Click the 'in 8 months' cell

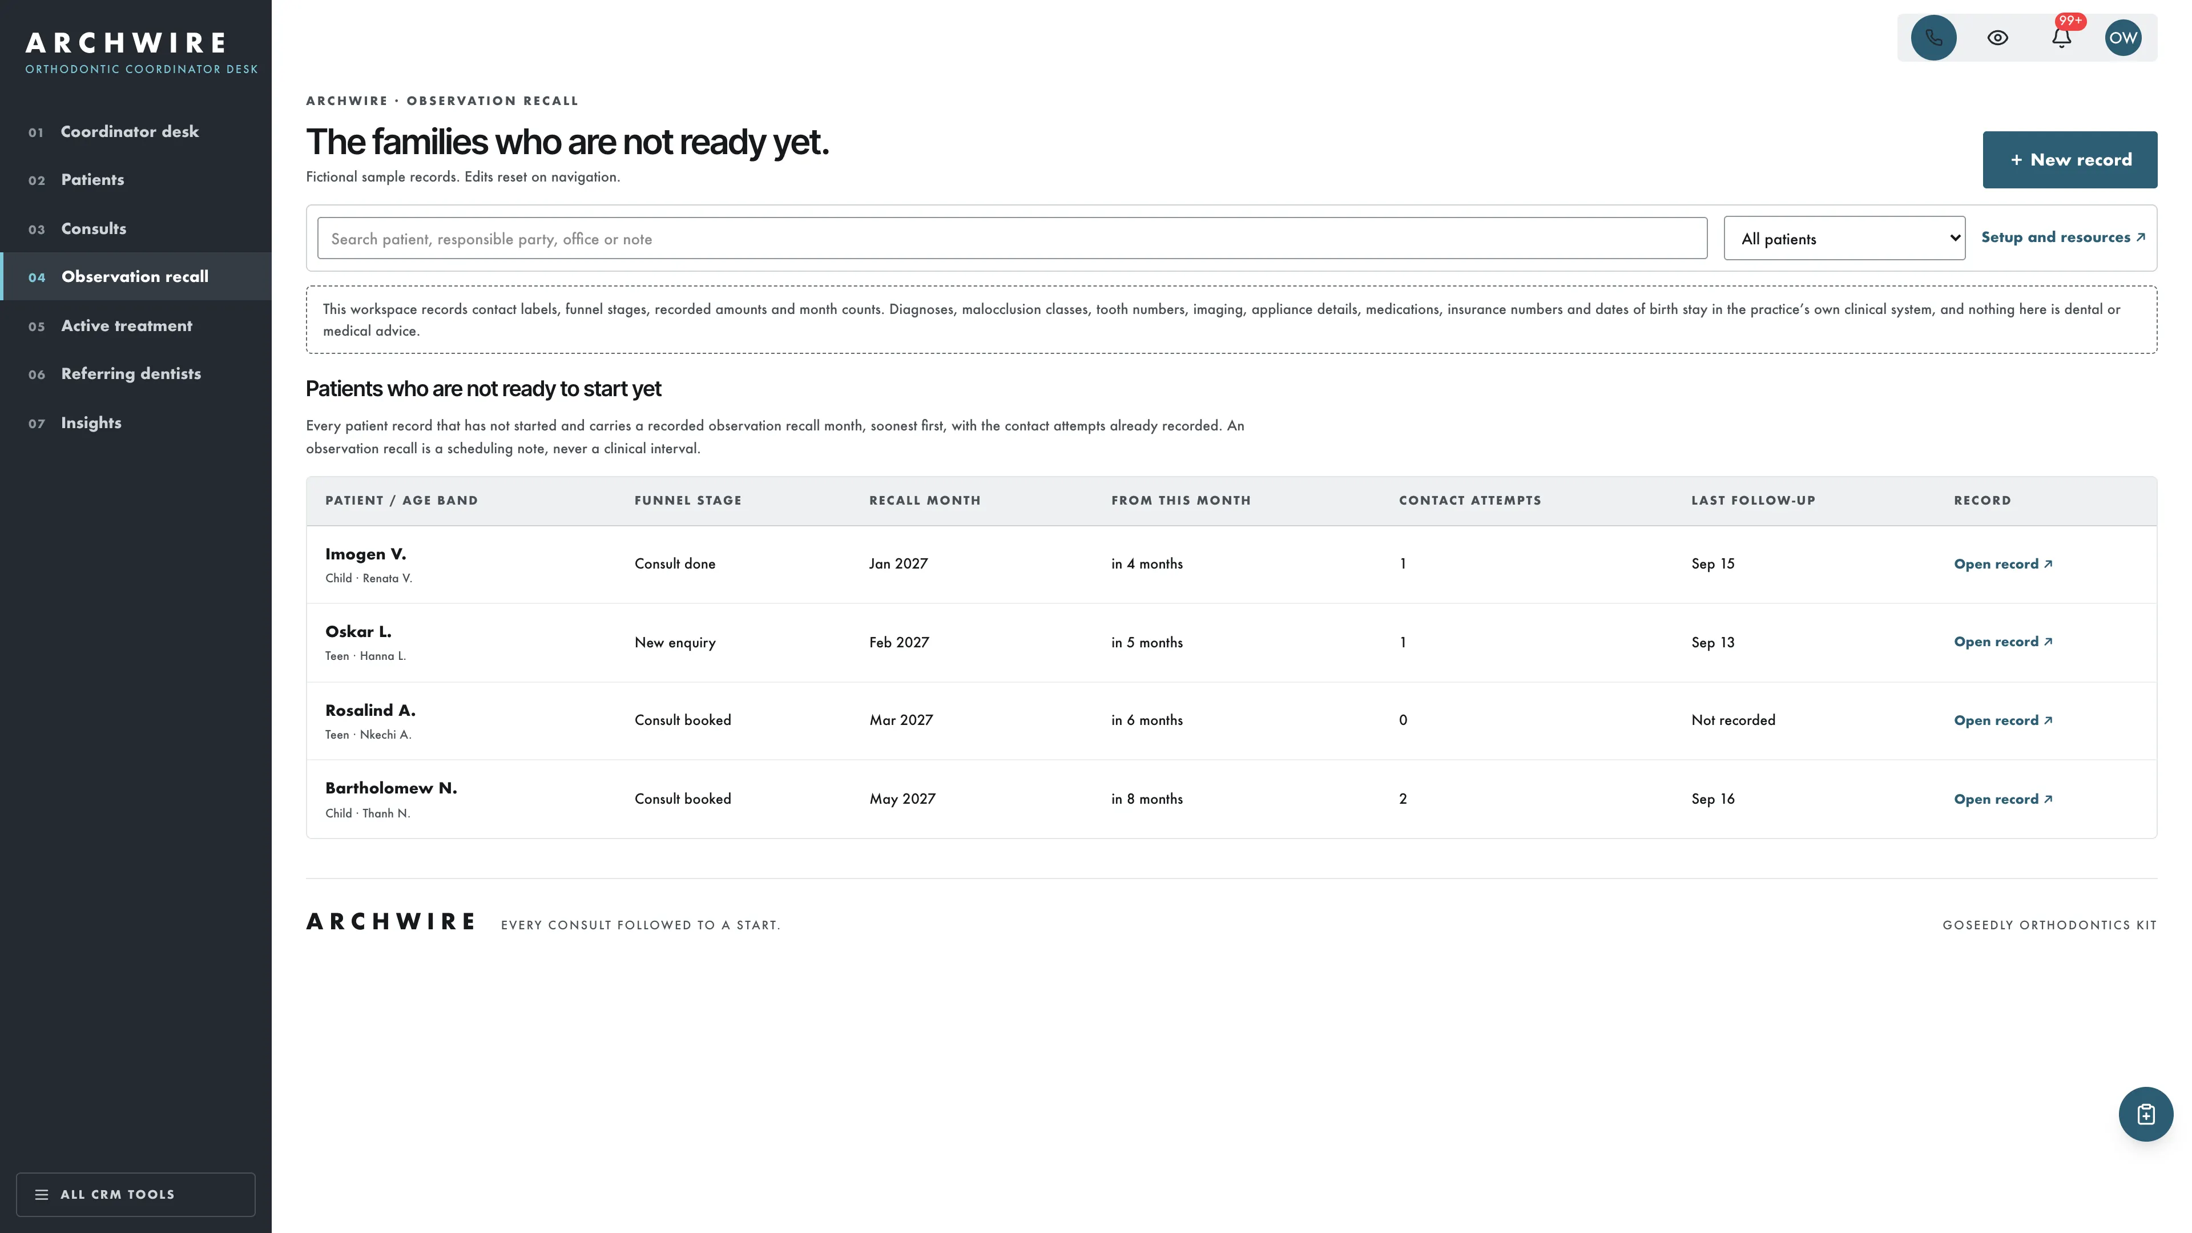[x=1146, y=798]
